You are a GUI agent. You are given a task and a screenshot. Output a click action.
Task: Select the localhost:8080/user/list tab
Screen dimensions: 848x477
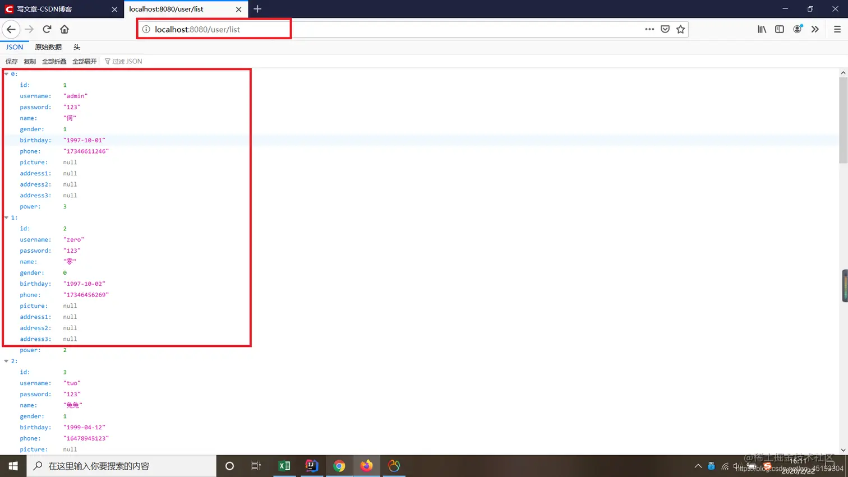pos(186,9)
